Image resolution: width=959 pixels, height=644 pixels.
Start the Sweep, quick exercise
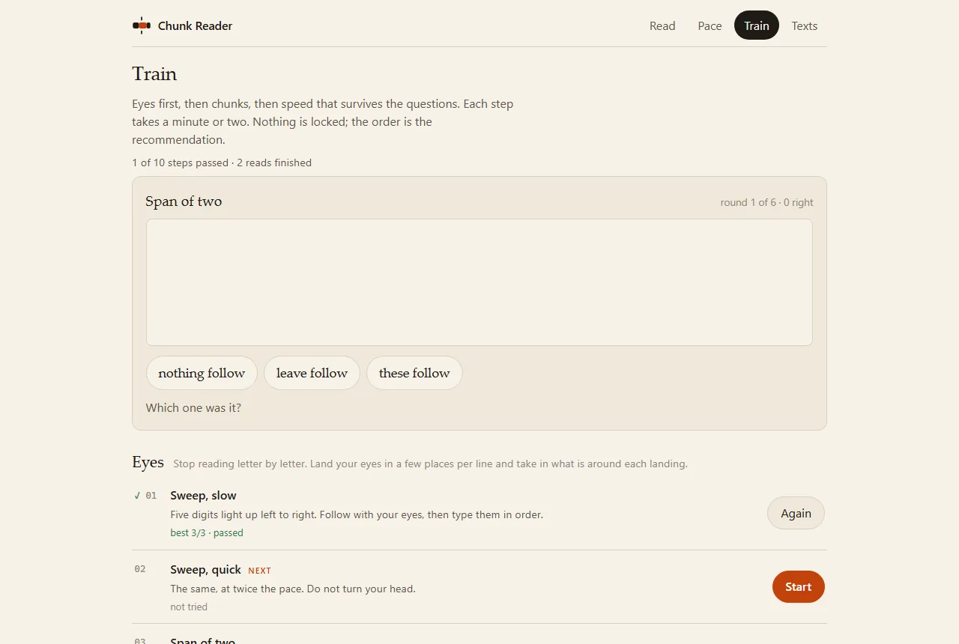click(799, 586)
